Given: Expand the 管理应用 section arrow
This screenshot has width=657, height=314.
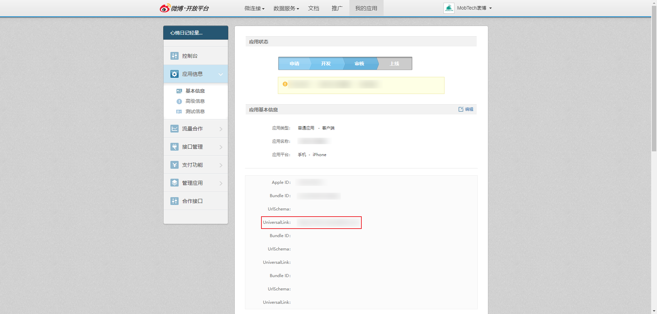Looking at the screenshot, I should [221, 183].
